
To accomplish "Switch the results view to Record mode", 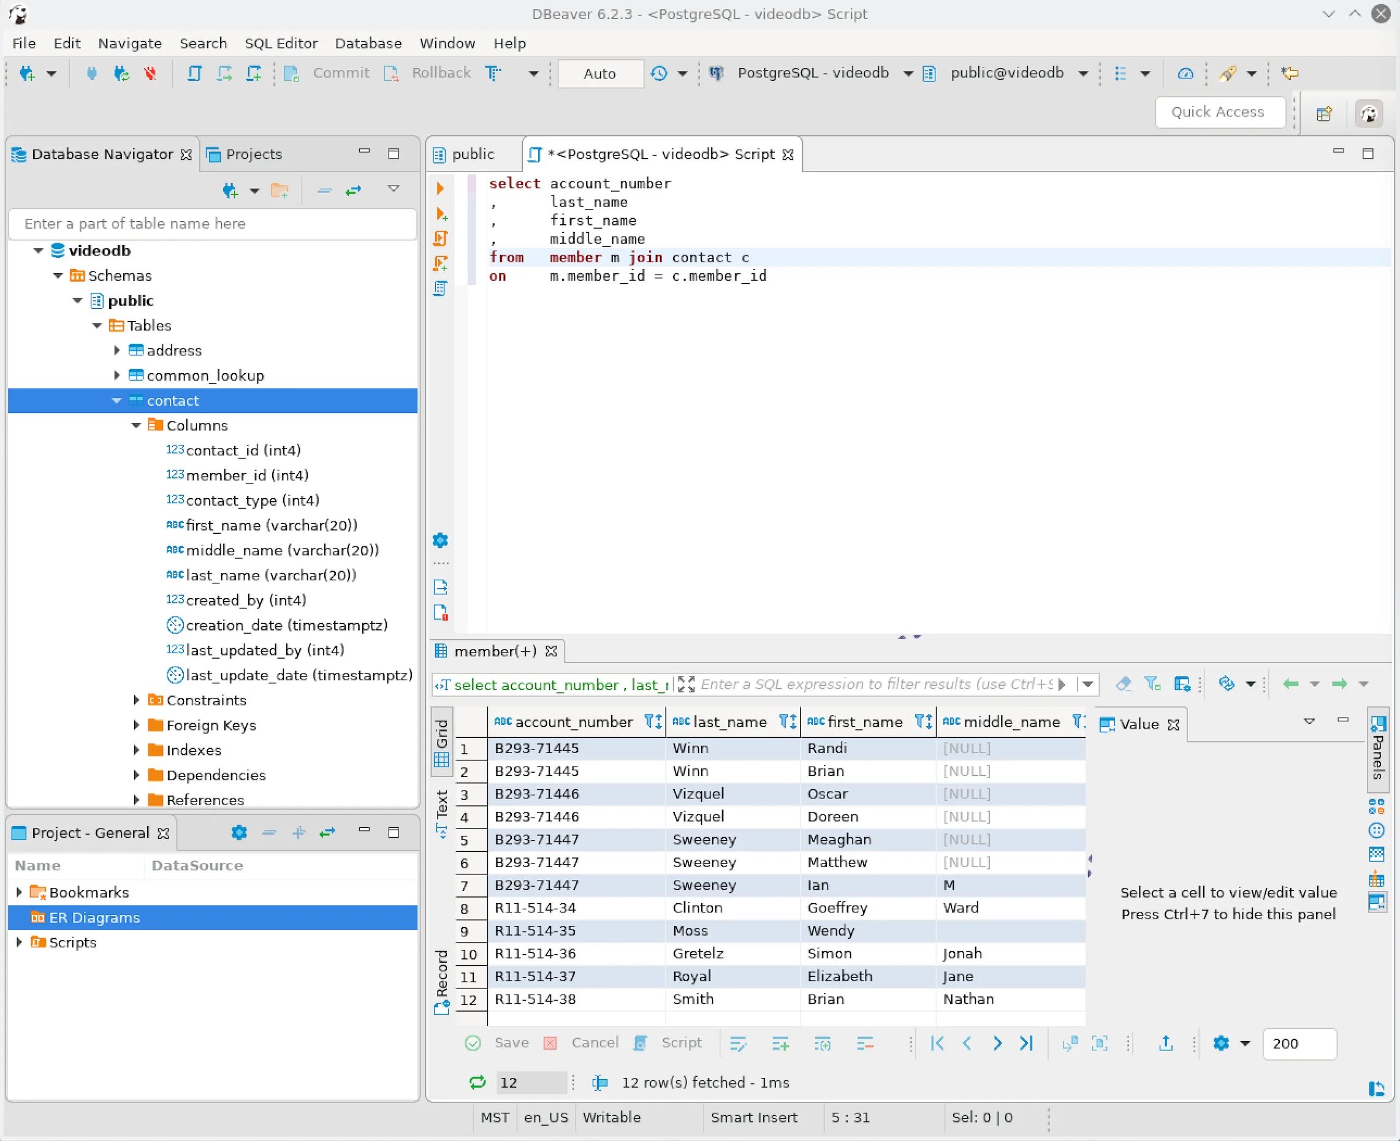I will tap(442, 980).
